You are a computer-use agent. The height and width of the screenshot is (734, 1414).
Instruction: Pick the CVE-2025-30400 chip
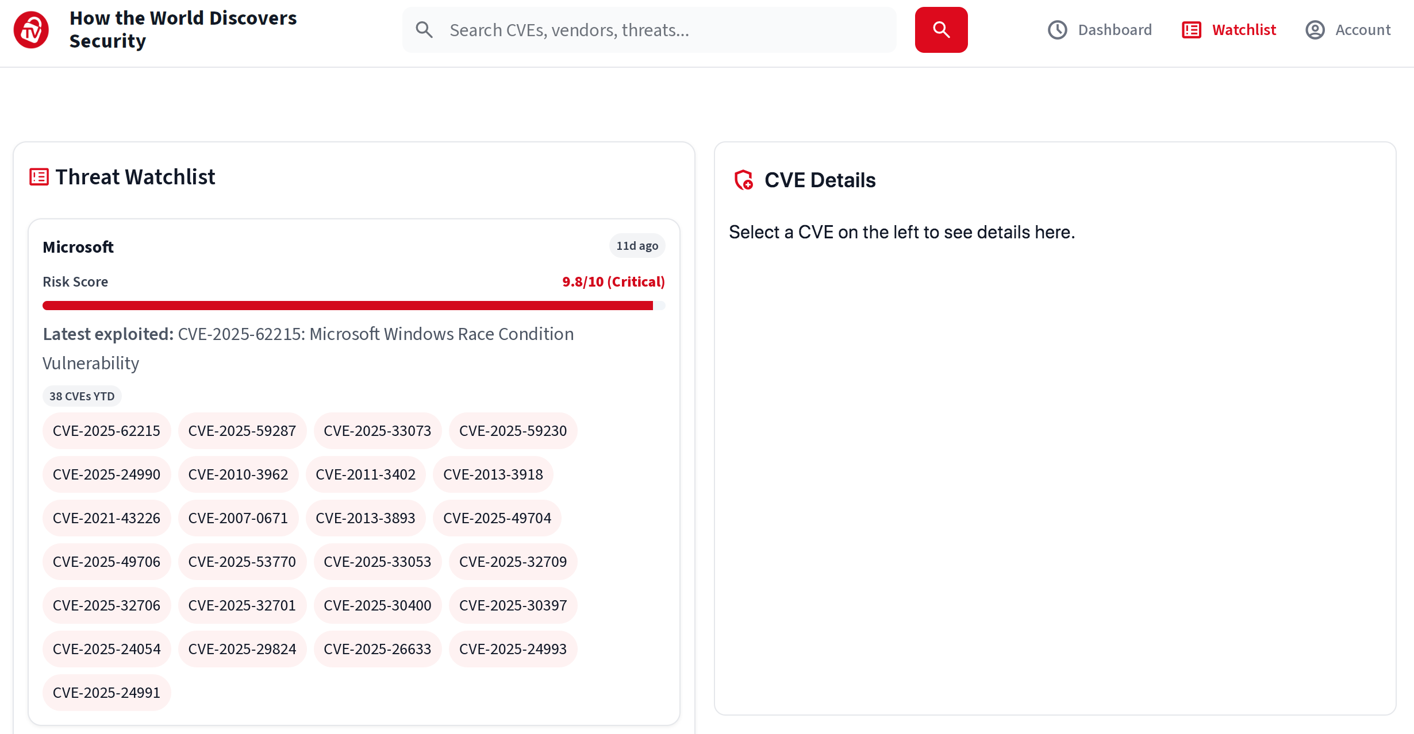(x=378, y=605)
